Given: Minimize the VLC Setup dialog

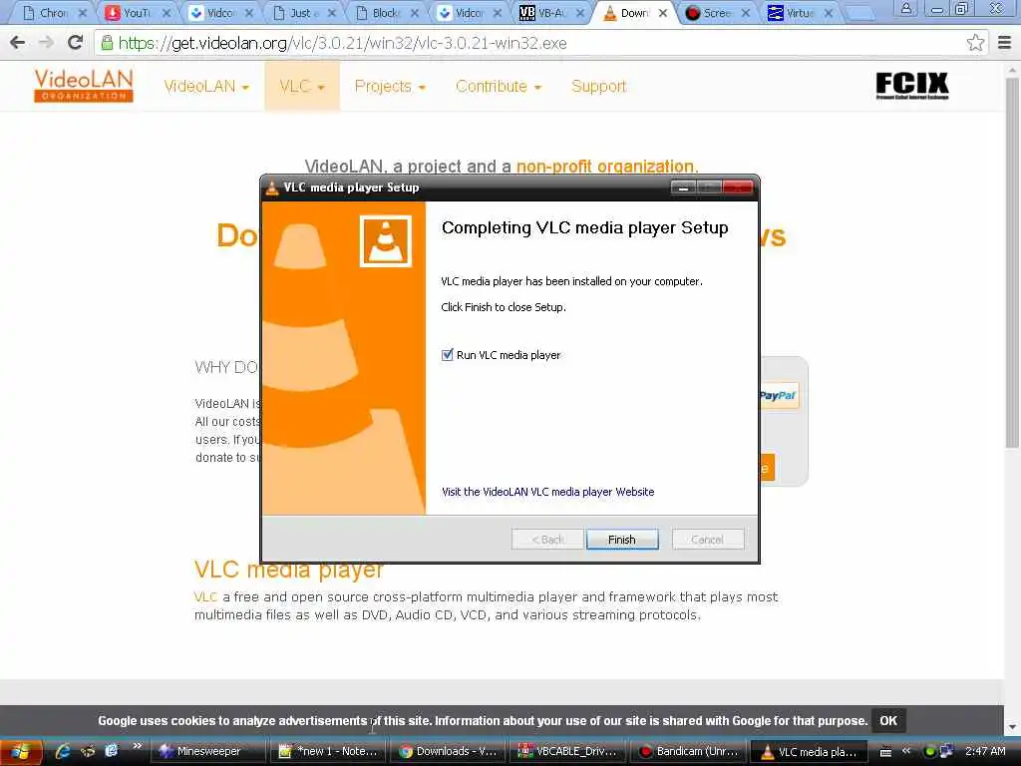Looking at the screenshot, I should tap(683, 188).
